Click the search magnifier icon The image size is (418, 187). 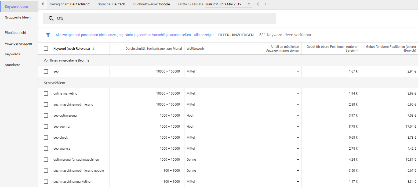tap(51, 19)
